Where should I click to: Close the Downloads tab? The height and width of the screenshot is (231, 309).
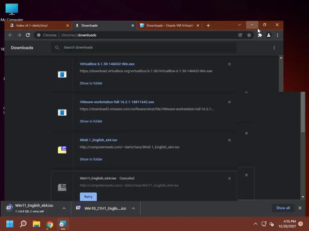pos(133,26)
